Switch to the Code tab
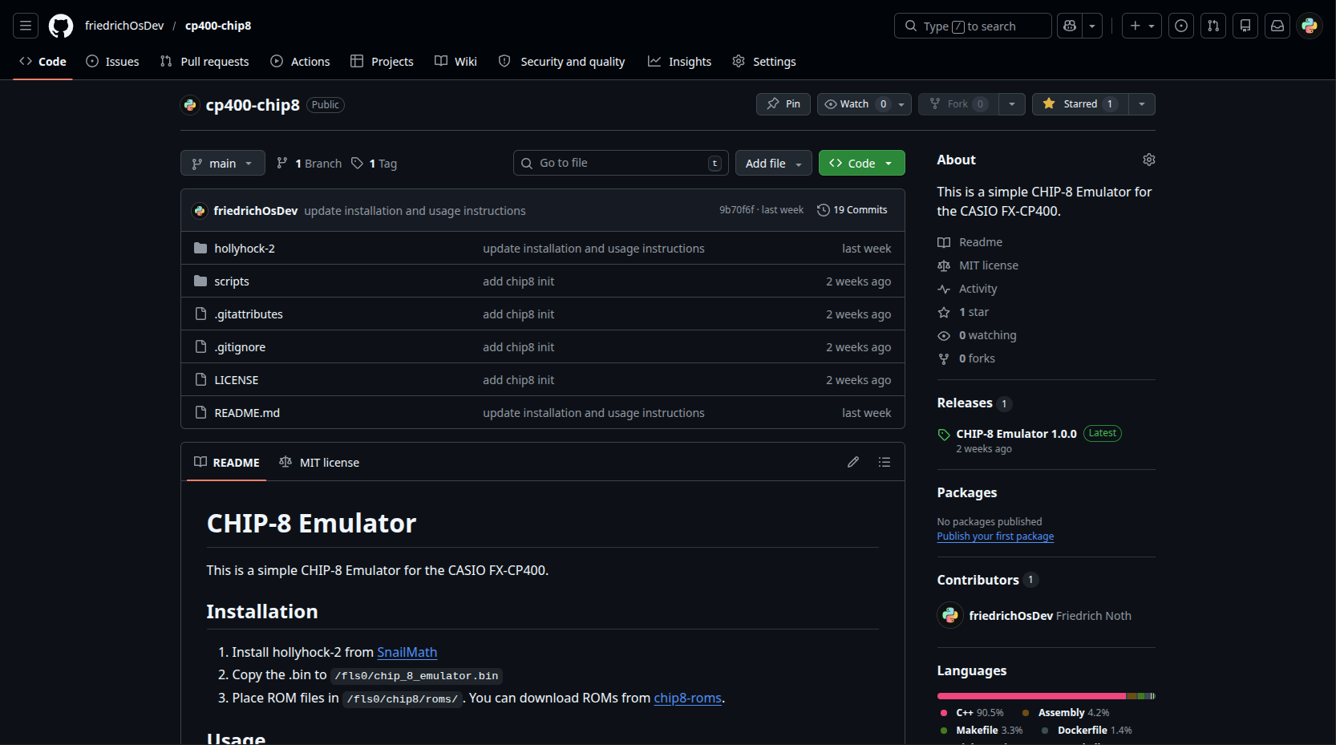Image resolution: width=1336 pixels, height=745 pixels. pyautogui.click(x=43, y=62)
